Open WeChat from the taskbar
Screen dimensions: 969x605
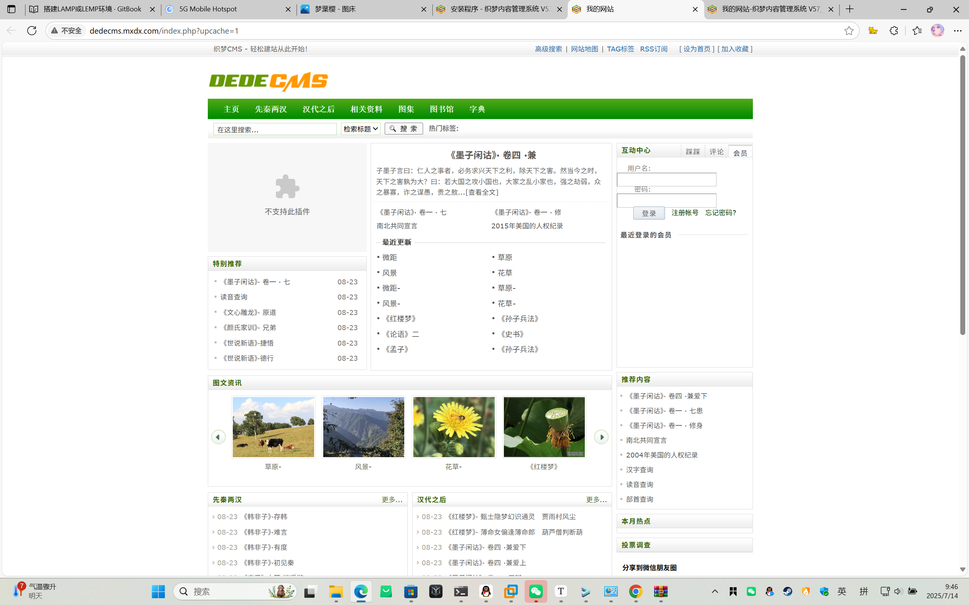pos(536,591)
